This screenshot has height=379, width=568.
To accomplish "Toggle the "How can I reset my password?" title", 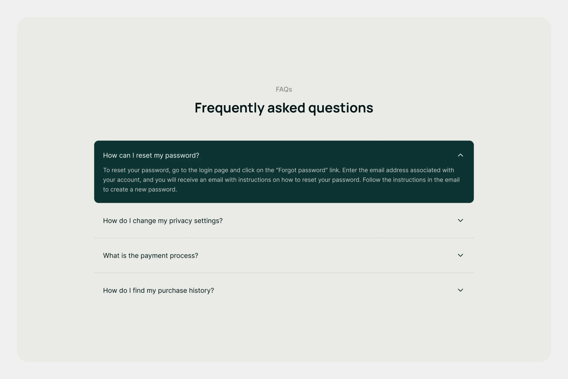I will [151, 155].
